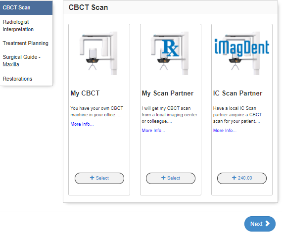
Task: Click plus icon beside 240.00 price
Action: point(234,178)
